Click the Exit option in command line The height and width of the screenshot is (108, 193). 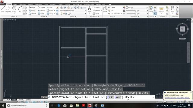[111, 97]
